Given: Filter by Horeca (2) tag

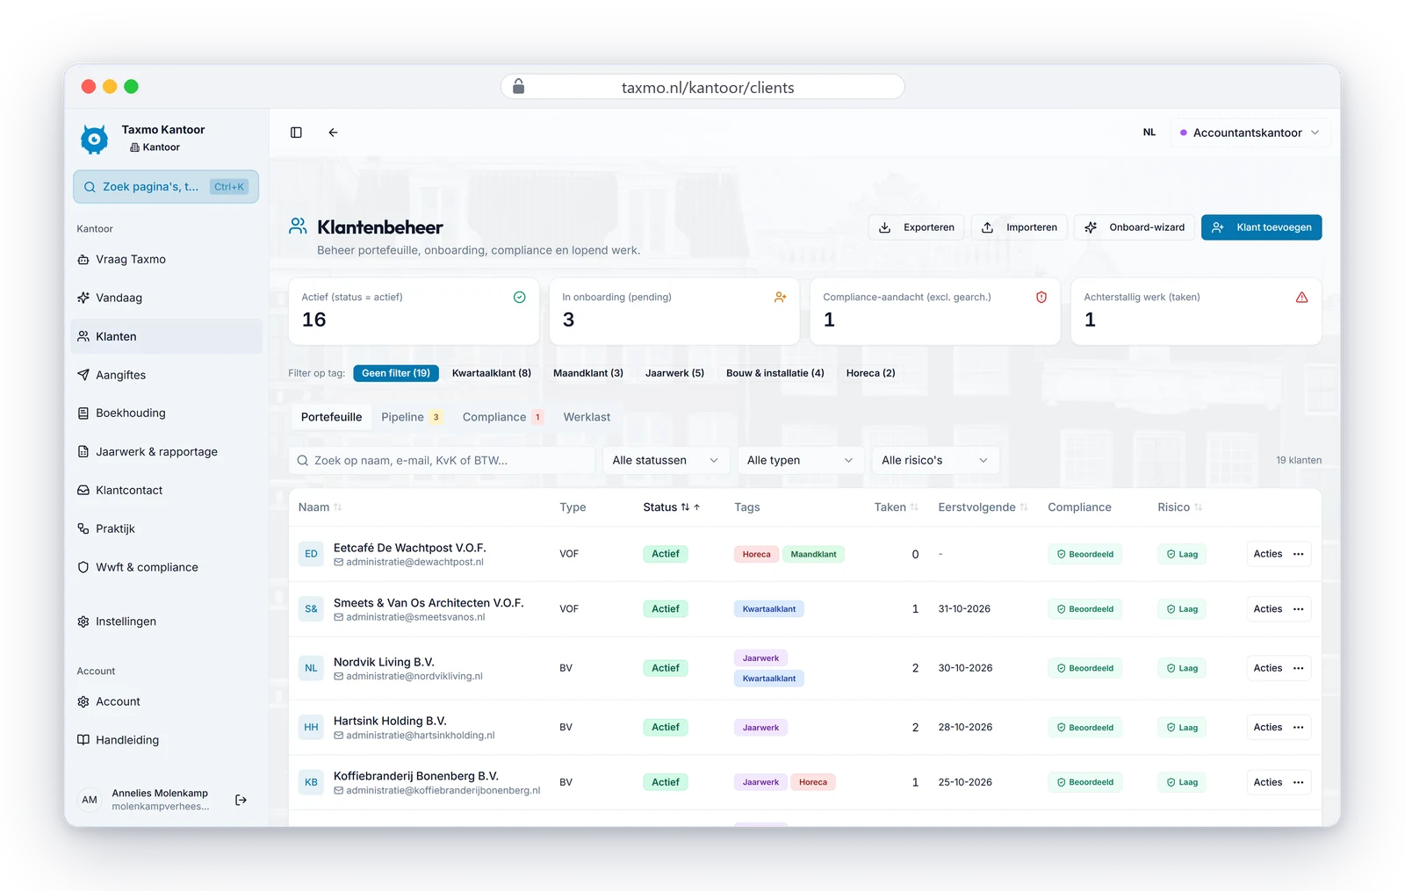Looking at the screenshot, I should click(x=871, y=373).
